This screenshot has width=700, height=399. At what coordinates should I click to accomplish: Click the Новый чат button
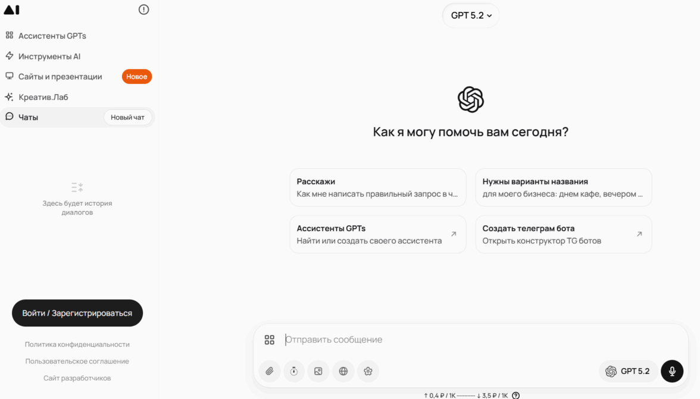click(127, 117)
